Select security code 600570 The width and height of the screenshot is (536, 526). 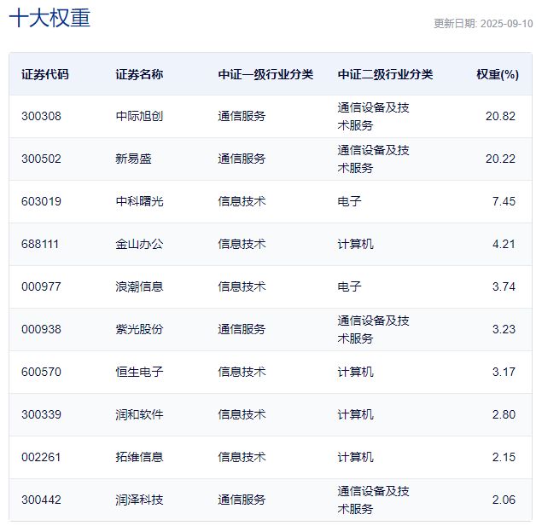click(x=41, y=372)
